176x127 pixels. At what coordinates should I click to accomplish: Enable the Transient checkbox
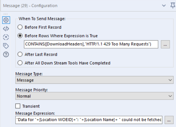point(18,106)
